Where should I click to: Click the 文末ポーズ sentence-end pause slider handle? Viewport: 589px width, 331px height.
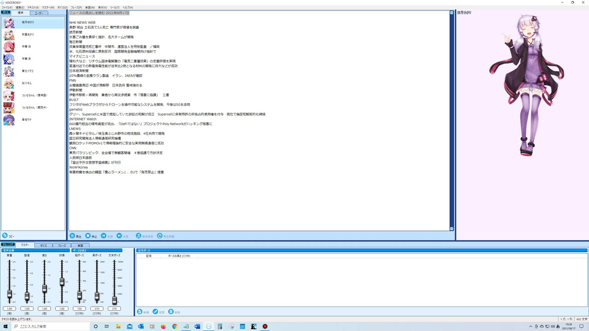[x=114, y=300]
